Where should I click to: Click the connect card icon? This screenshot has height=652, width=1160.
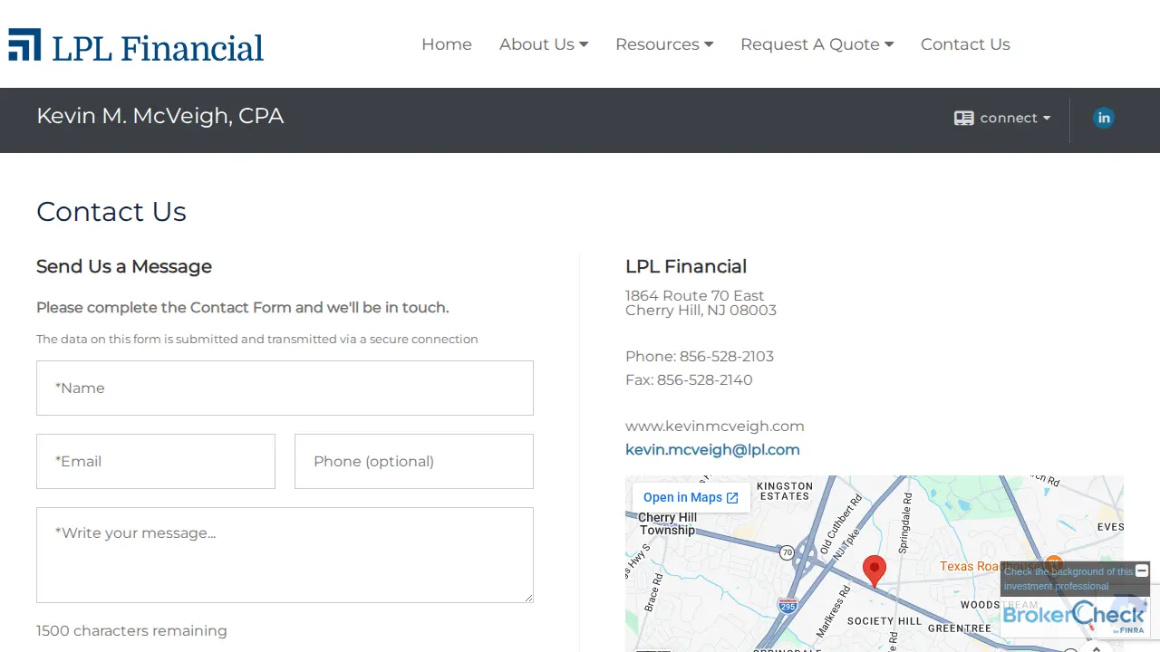963,119
